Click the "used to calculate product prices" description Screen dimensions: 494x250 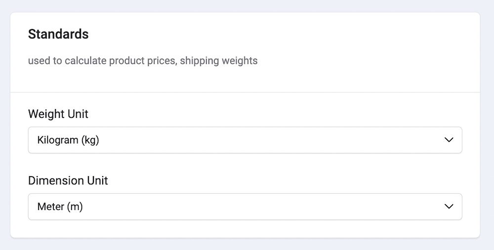102,61
